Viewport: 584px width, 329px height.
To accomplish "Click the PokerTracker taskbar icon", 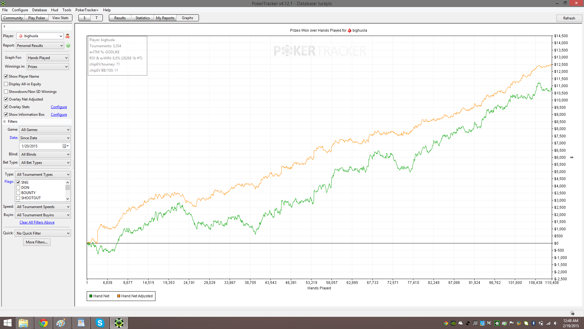I will tap(119, 323).
